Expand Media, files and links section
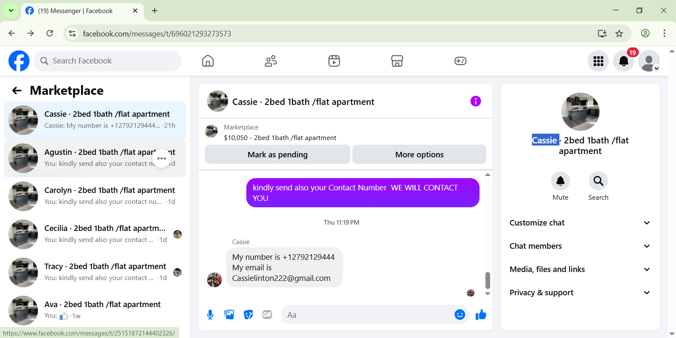This screenshot has height=338, width=676. click(580, 269)
